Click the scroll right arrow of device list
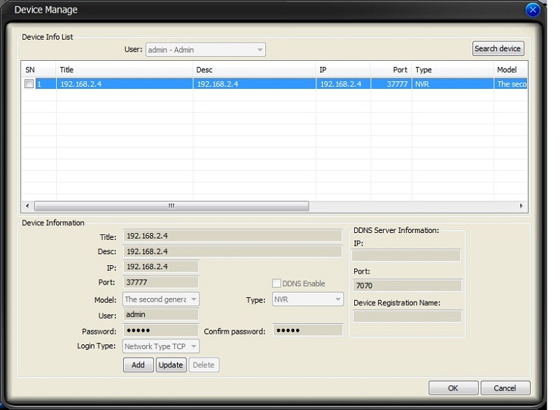The image size is (560, 410). pyautogui.click(x=521, y=206)
